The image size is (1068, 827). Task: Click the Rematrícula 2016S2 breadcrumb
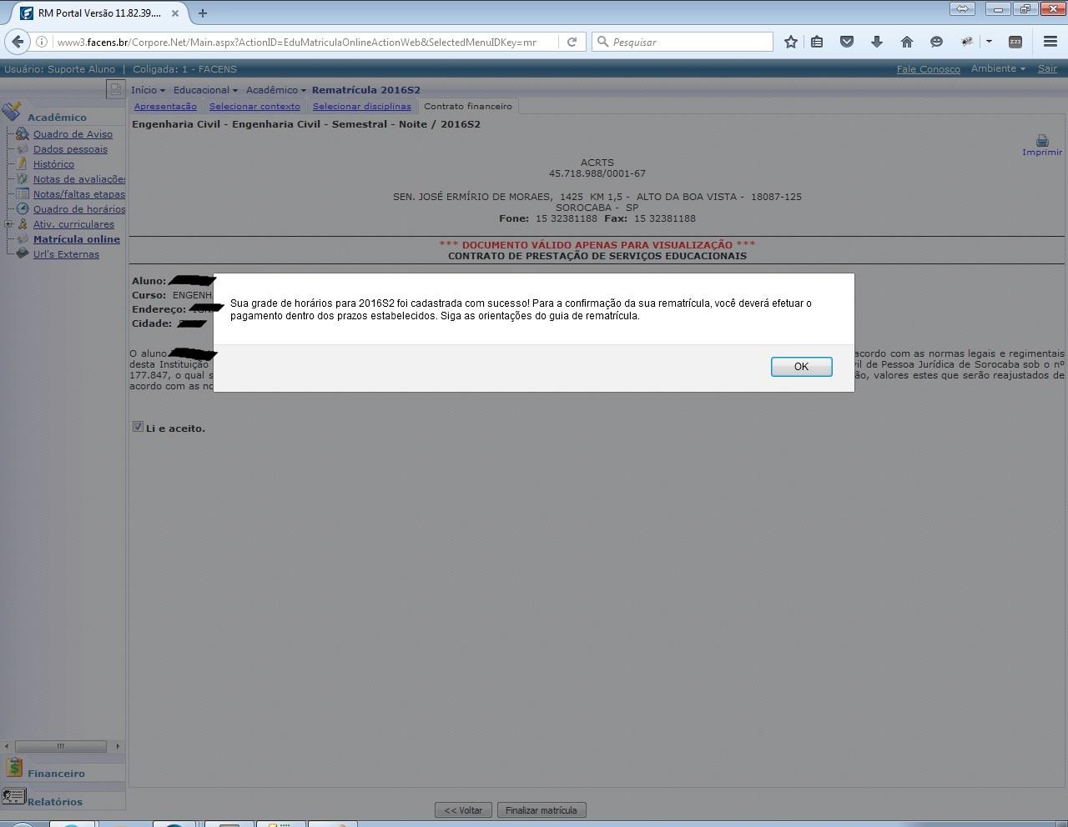coord(366,90)
